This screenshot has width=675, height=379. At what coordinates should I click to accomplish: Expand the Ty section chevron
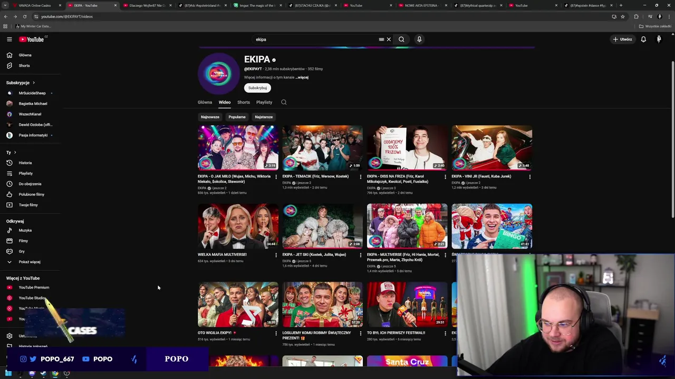pos(15,153)
